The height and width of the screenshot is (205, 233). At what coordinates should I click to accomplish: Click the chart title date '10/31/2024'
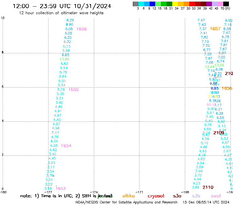93,6
